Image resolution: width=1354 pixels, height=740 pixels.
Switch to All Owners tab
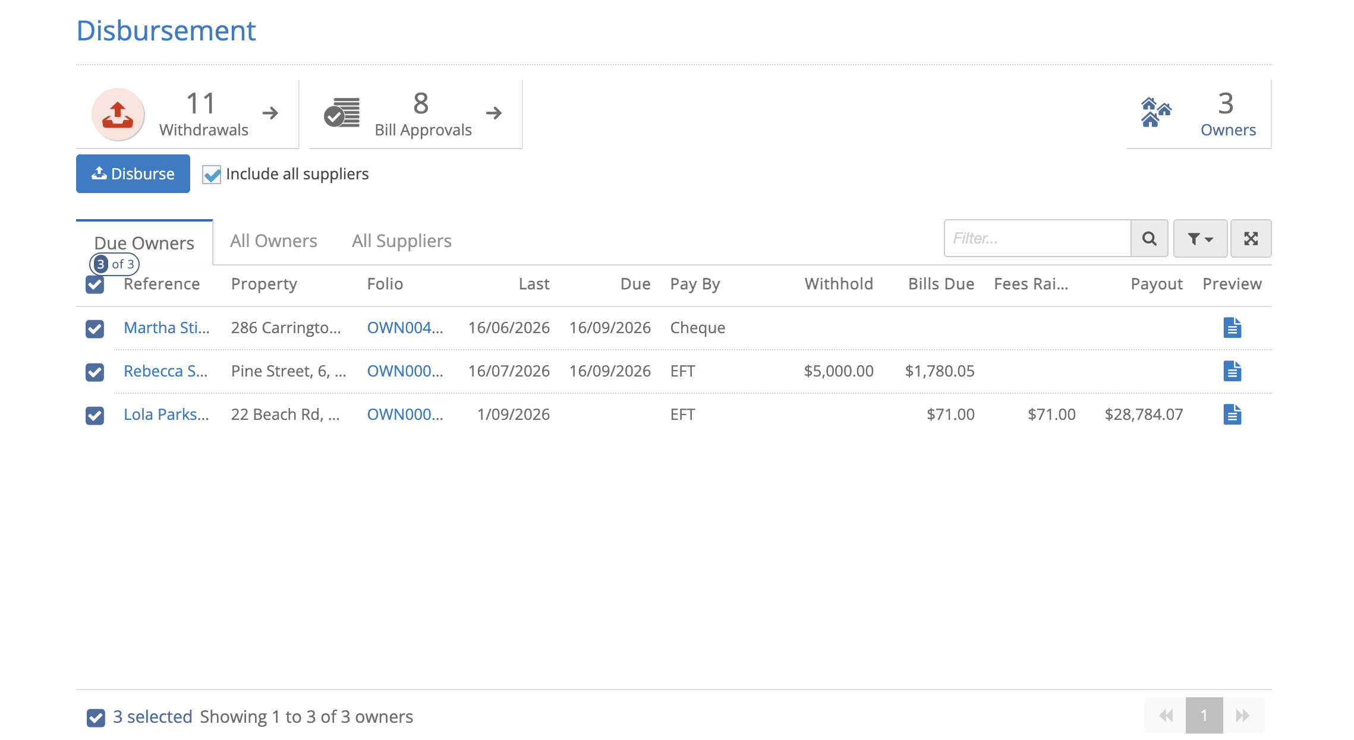click(273, 241)
